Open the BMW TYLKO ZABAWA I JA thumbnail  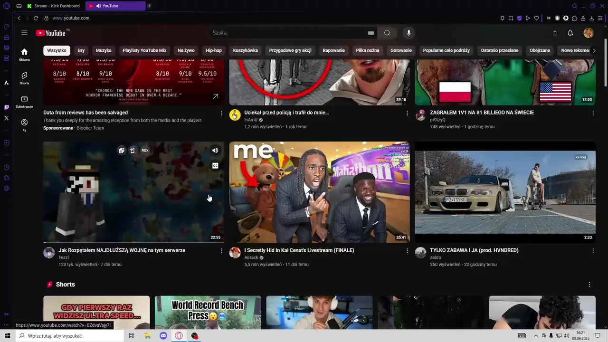505,192
